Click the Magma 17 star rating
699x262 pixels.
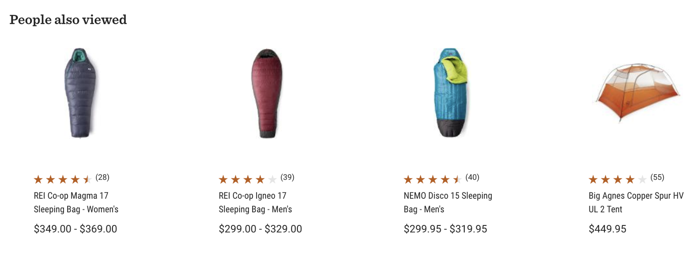click(x=63, y=179)
